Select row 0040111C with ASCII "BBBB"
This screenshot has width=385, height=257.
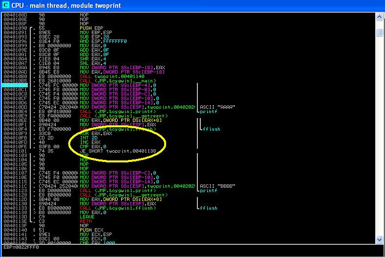[189, 186]
